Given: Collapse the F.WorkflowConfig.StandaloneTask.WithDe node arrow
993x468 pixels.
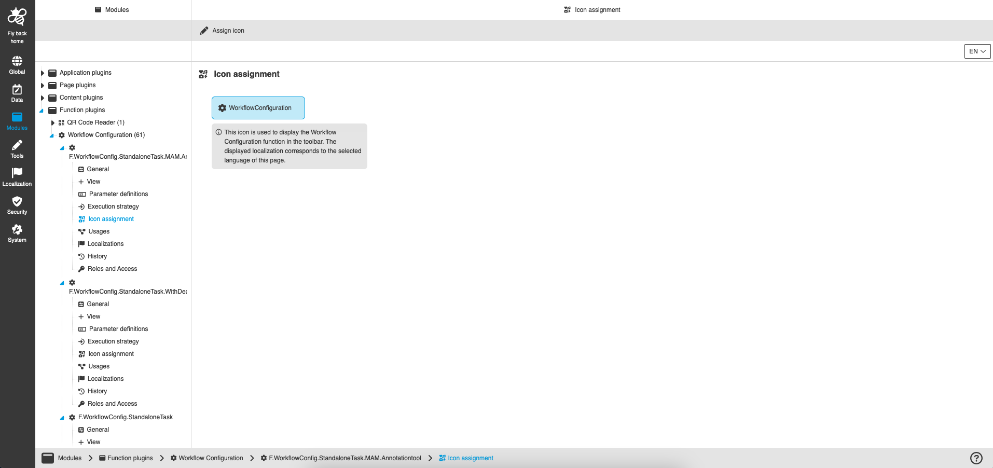Looking at the screenshot, I should (x=62, y=283).
